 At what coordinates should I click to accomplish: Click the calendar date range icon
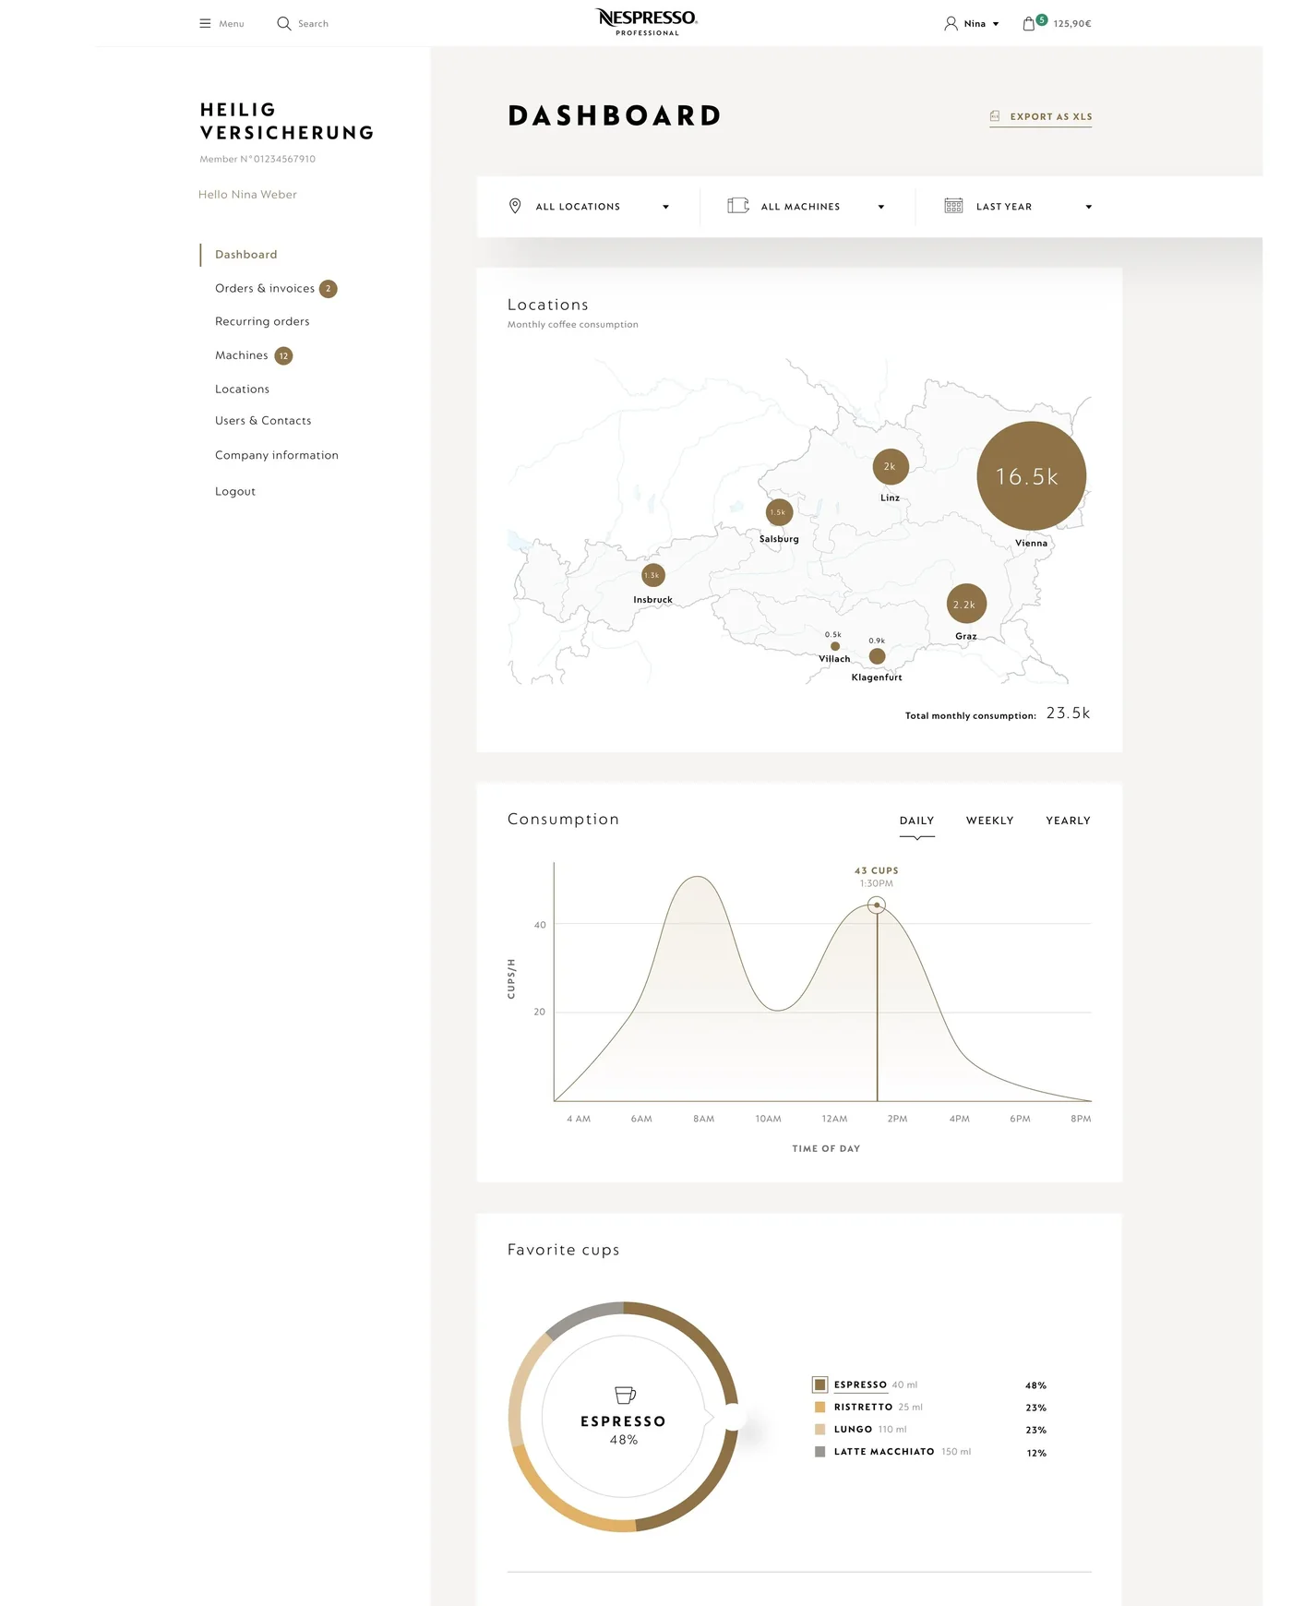pyautogui.click(x=953, y=205)
